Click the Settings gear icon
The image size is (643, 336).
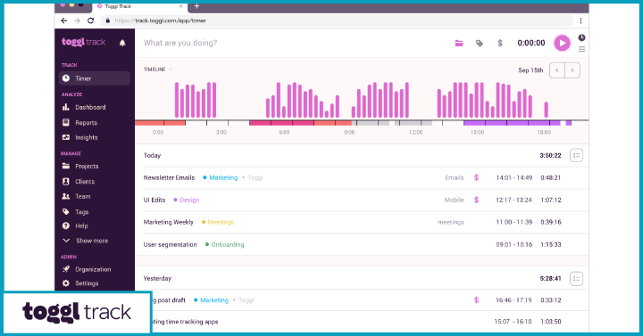tap(65, 283)
